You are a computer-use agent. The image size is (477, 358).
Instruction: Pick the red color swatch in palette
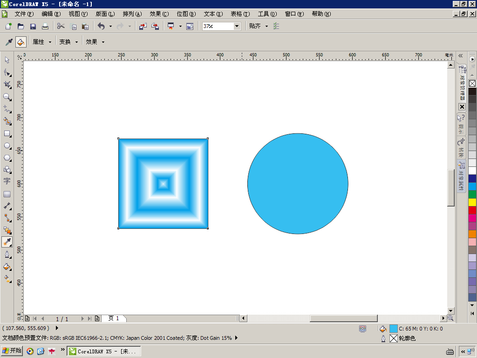(x=472, y=210)
